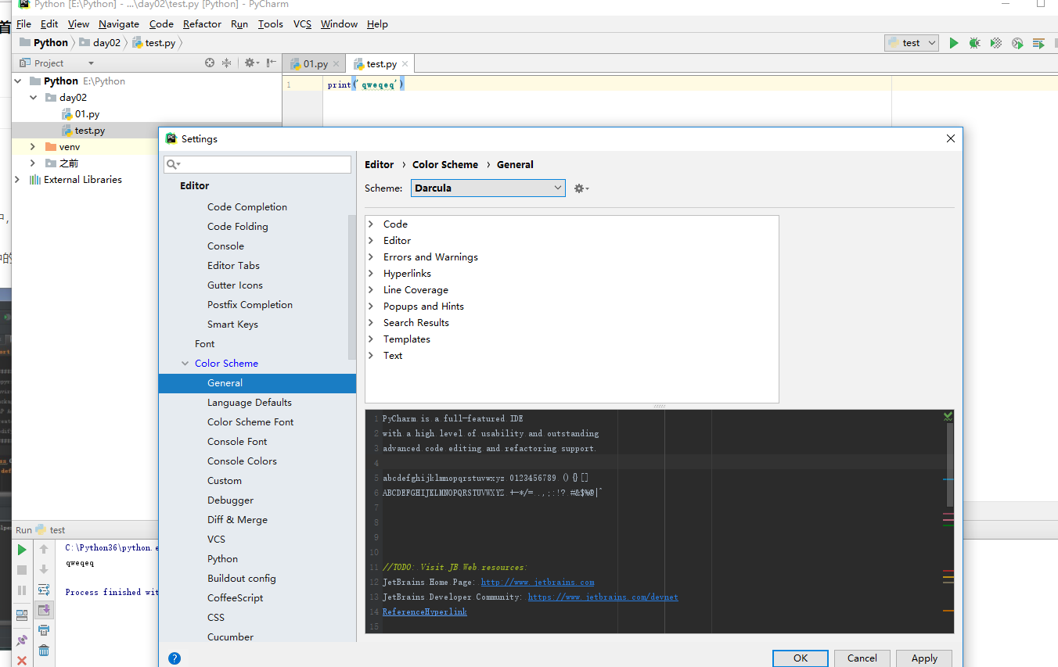
Task: Open the test run configuration dropdown
Action: [911, 43]
